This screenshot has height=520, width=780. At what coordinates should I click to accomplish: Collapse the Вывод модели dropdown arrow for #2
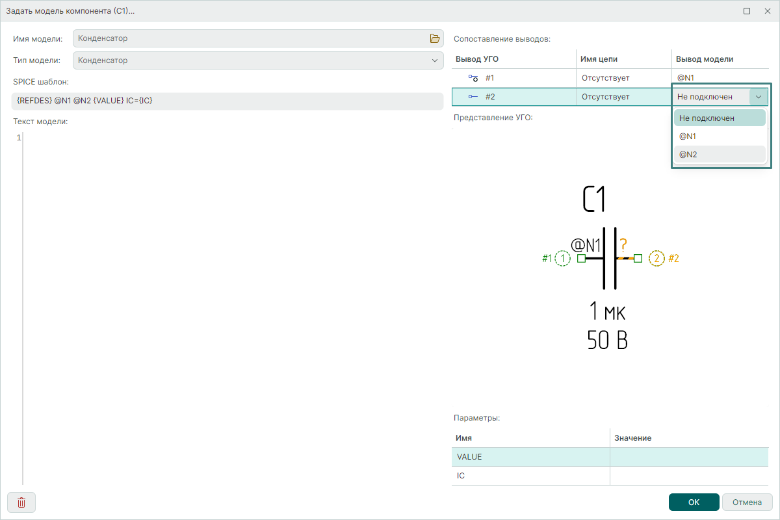(759, 97)
